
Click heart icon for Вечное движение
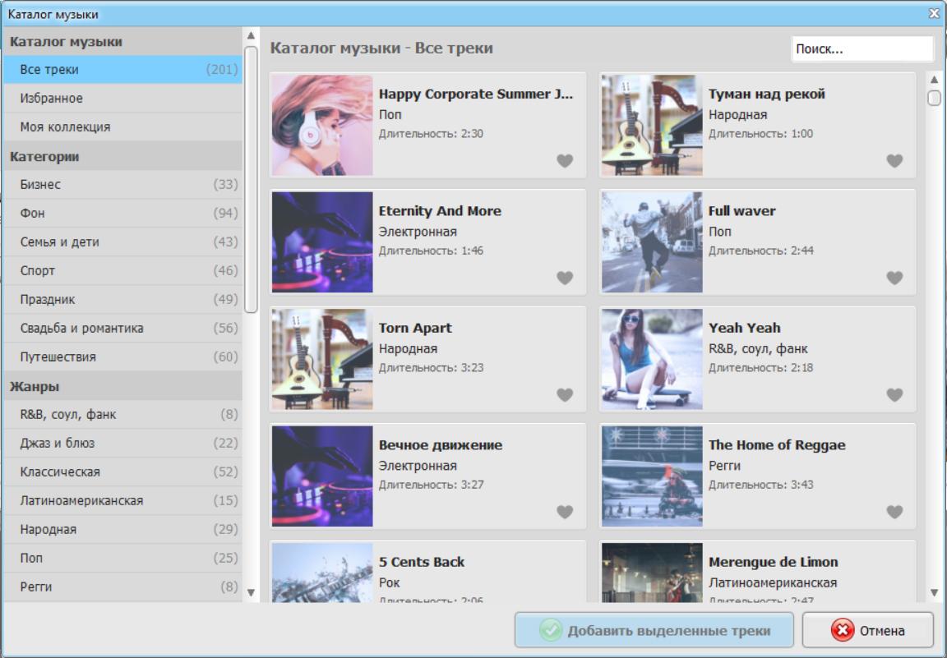pyautogui.click(x=565, y=512)
